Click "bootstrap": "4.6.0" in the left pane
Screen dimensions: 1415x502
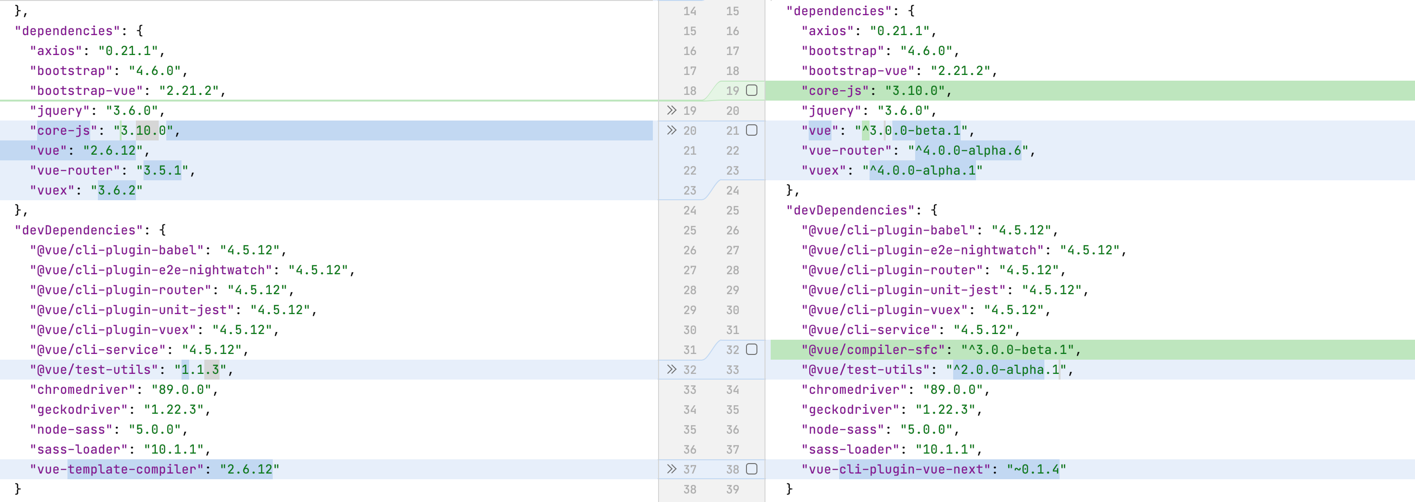pyautogui.click(x=109, y=71)
